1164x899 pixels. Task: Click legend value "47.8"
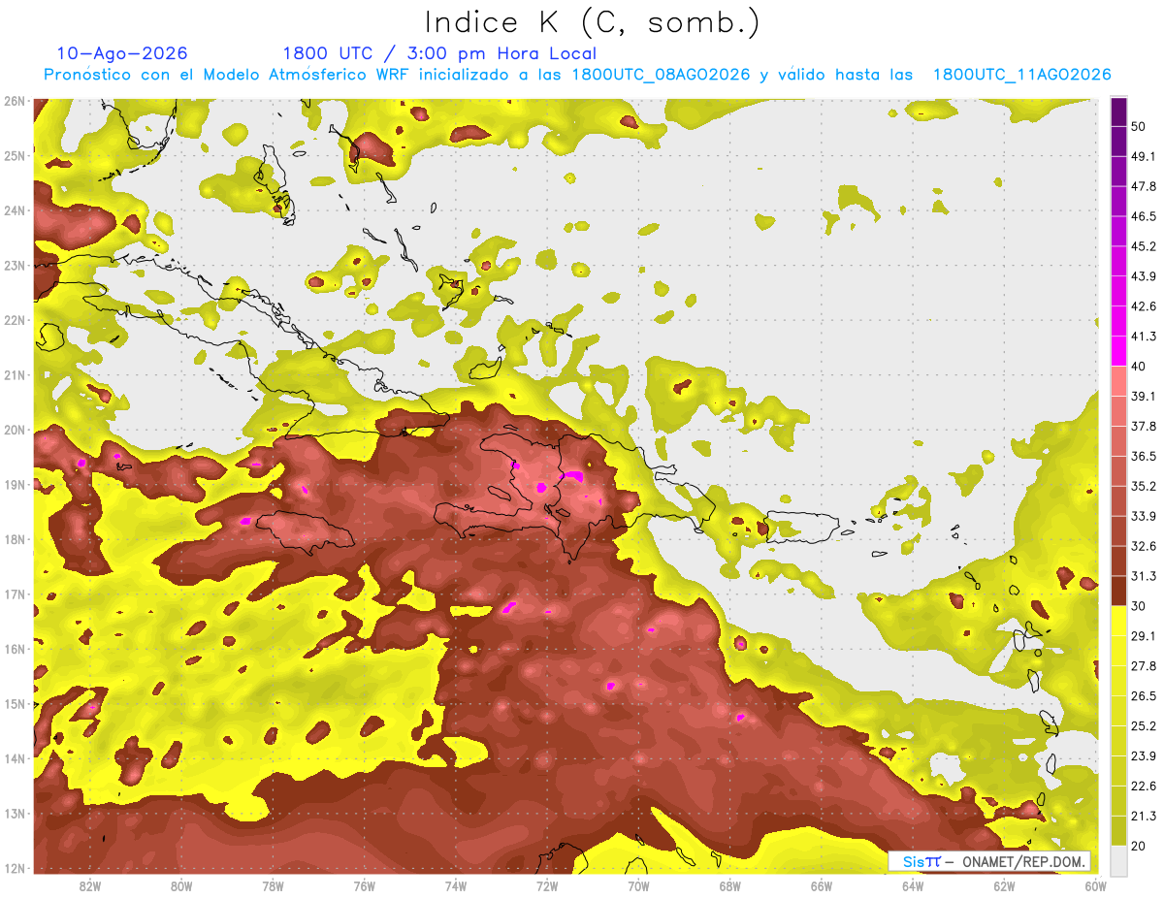[1143, 186]
